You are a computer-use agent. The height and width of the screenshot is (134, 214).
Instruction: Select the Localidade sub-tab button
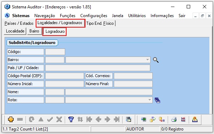point(15,31)
